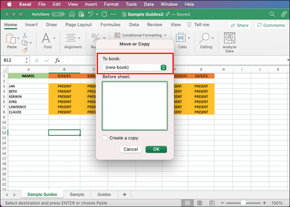Switch to the Review ribbon tab
The height and width of the screenshot is (207, 290).
click(154, 25)
